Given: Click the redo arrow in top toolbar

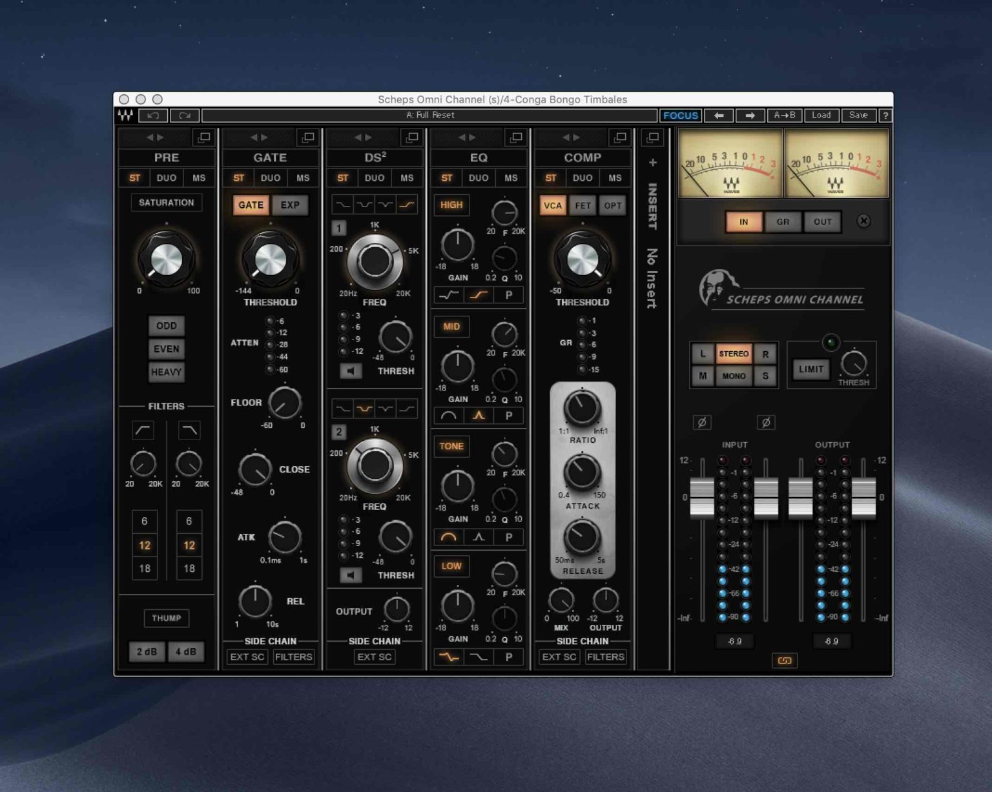Looking at the screenshot, I should tap(185, 116).
